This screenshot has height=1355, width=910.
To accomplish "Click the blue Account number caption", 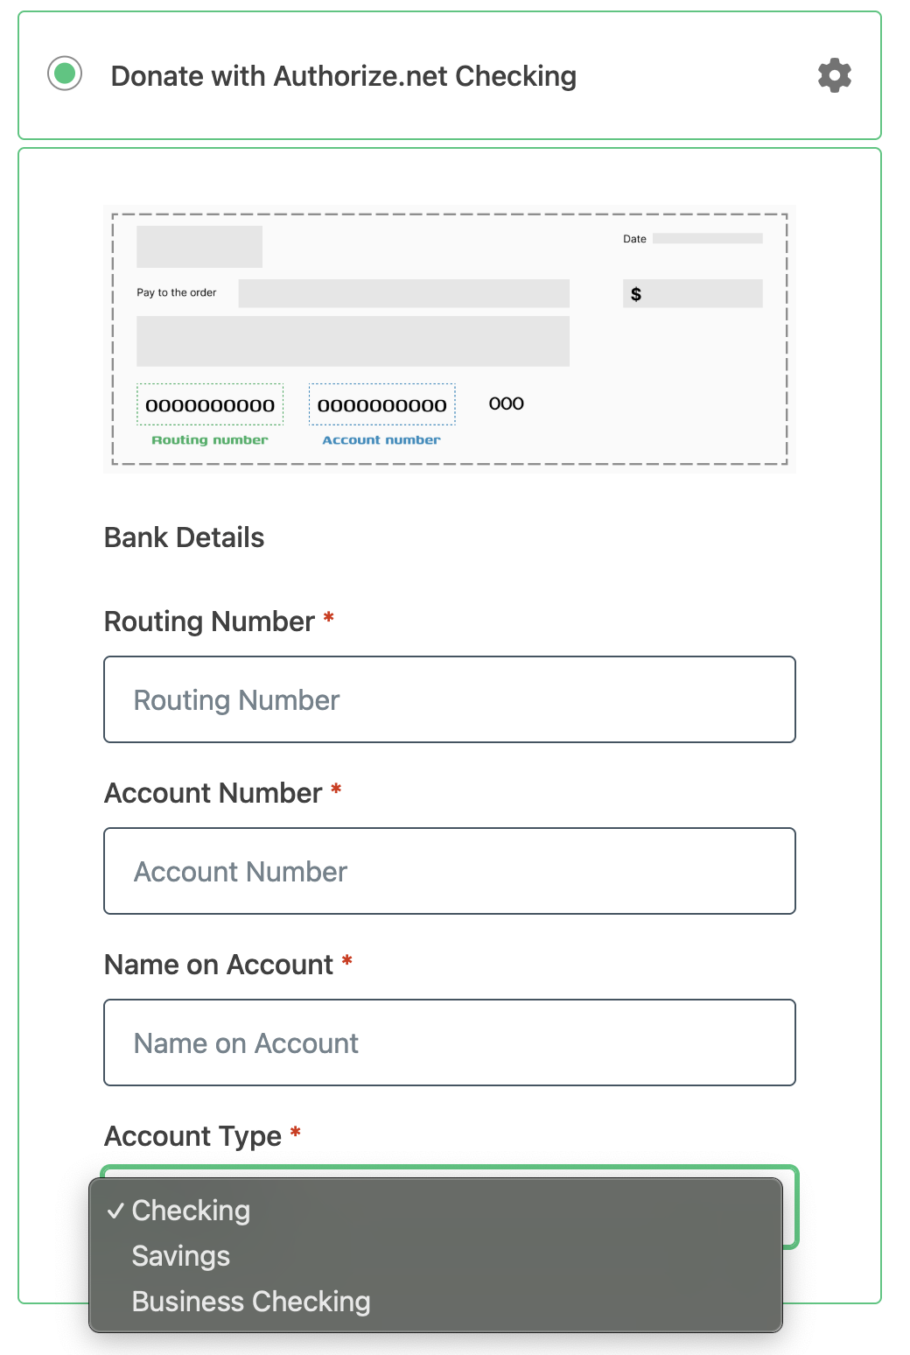I will point(381,440).
